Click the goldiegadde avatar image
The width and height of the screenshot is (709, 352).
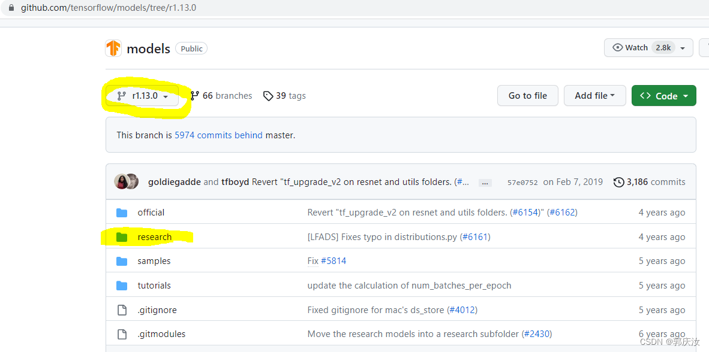pos(121,181)
